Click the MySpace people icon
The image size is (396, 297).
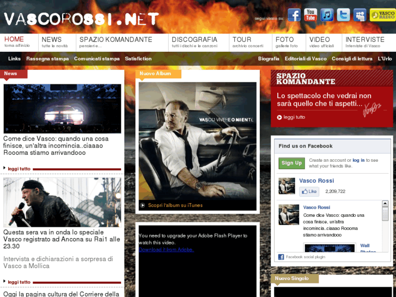point(360,15)
